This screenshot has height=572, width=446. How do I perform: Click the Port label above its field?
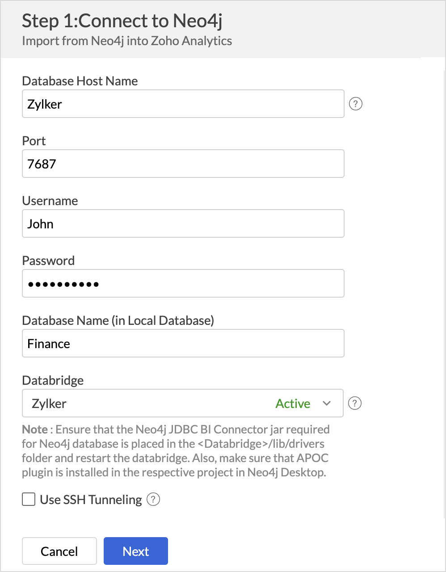click(x=34, y=141)
